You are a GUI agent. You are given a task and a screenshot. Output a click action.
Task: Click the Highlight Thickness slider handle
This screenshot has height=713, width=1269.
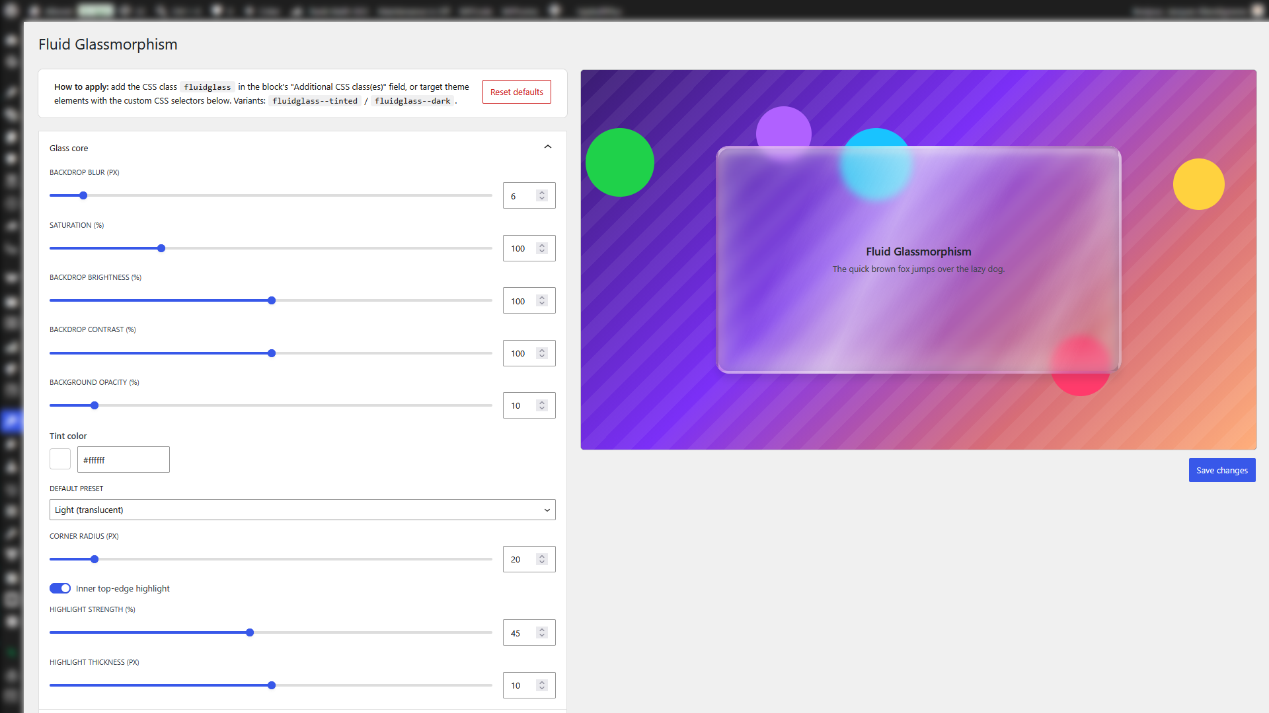click(272, 685)
